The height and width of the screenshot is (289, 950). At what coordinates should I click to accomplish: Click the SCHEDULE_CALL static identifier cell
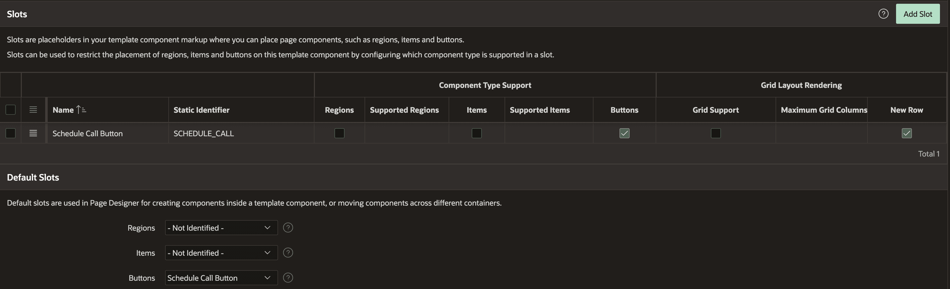(x=203, y=133)
